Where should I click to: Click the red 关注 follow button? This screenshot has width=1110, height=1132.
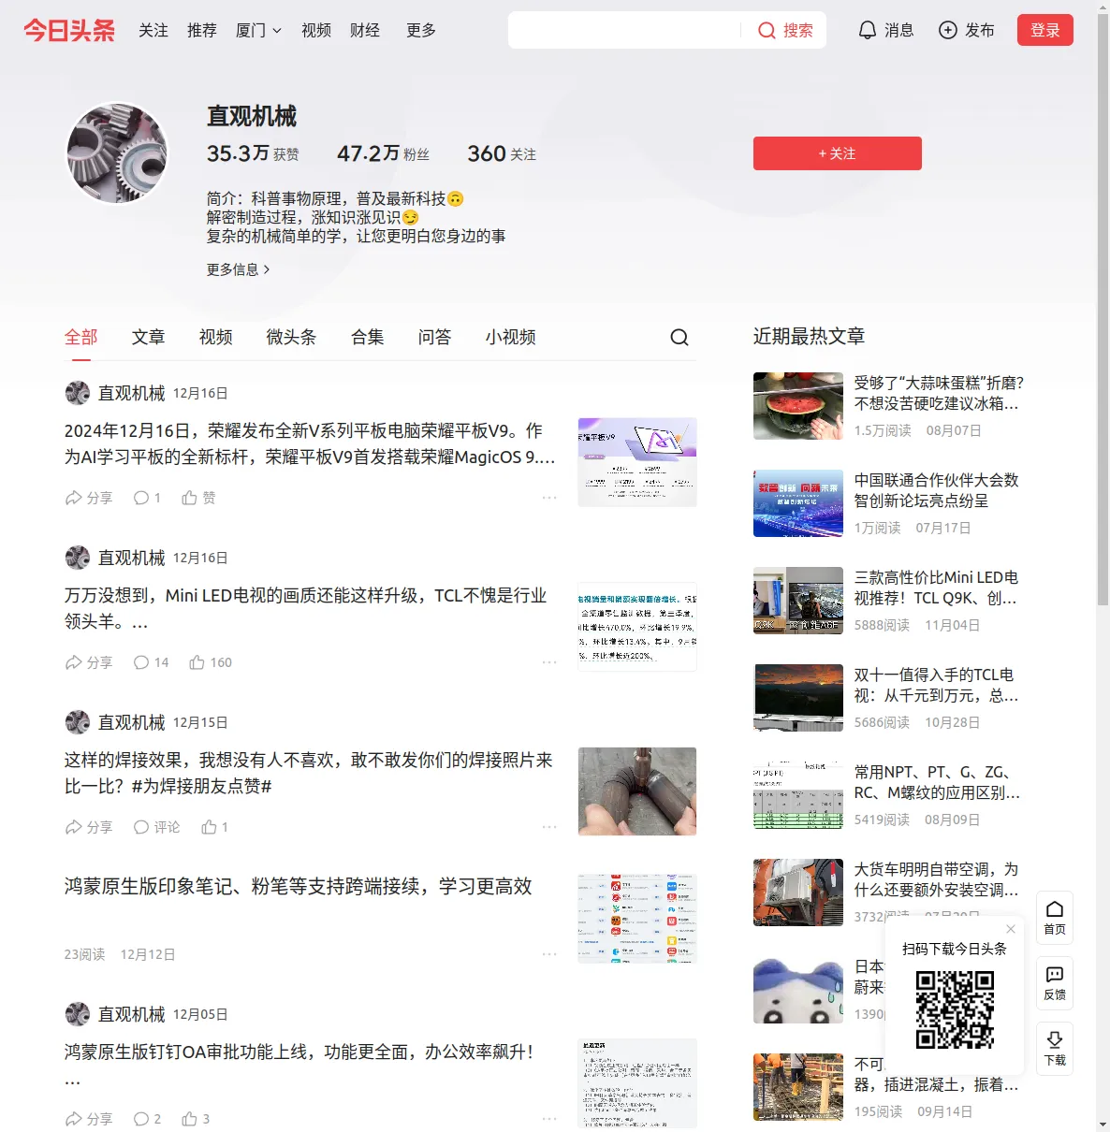click(x=838, y=153)
